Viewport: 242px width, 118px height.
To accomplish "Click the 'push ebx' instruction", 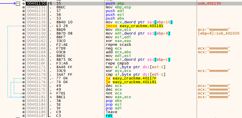I will tap(115, 18).
